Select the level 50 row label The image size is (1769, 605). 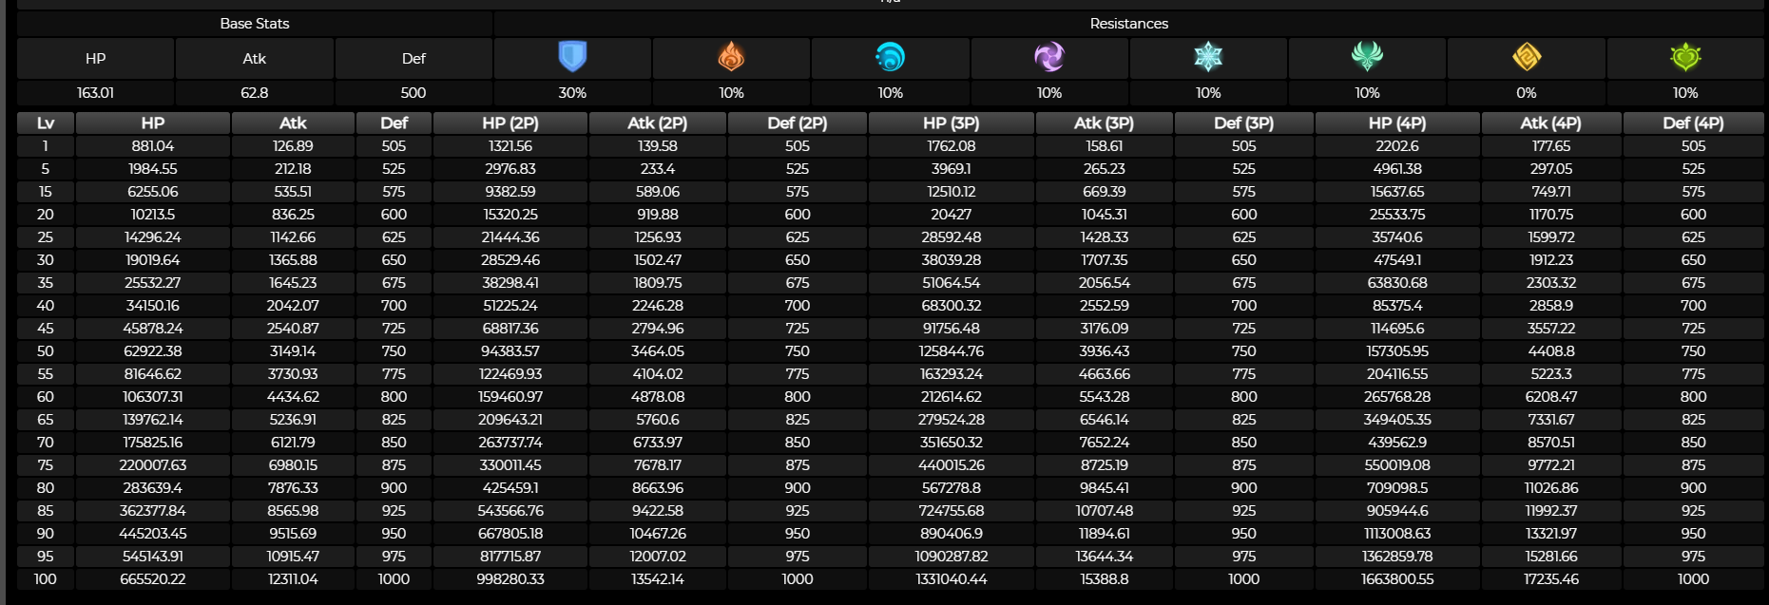[46, 351]
